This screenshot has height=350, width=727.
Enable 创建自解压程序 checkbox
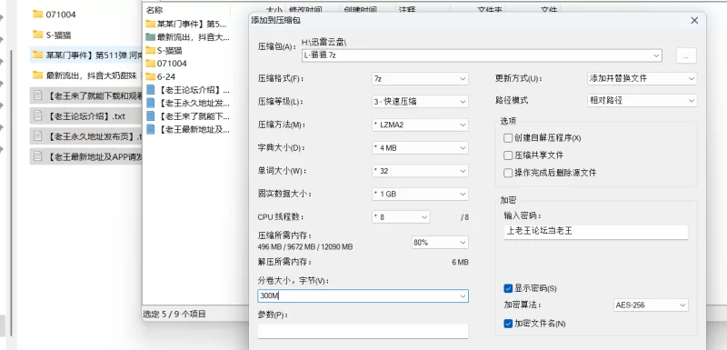(x=508, y=138)
